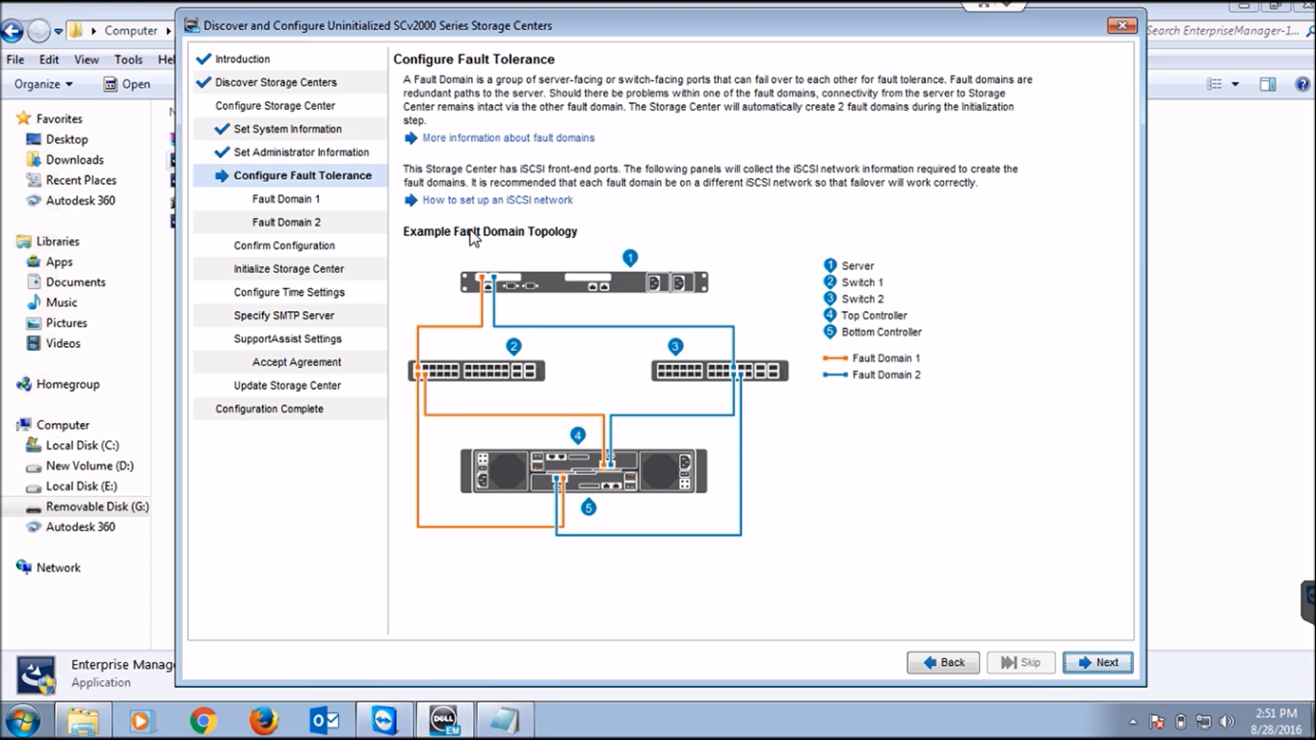Expand the Organize dropdown in Explorer
1316x740 pixels.
pos(43,84)
